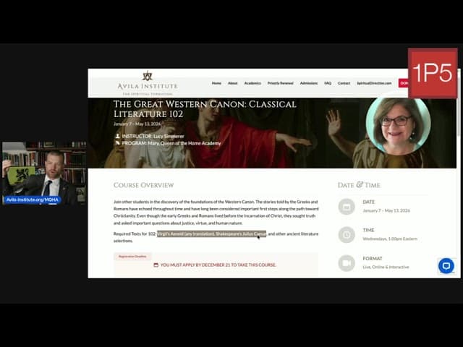Click the video camera Format icon
The width and height of the screenshot is (463, 347).
point(347,262)
